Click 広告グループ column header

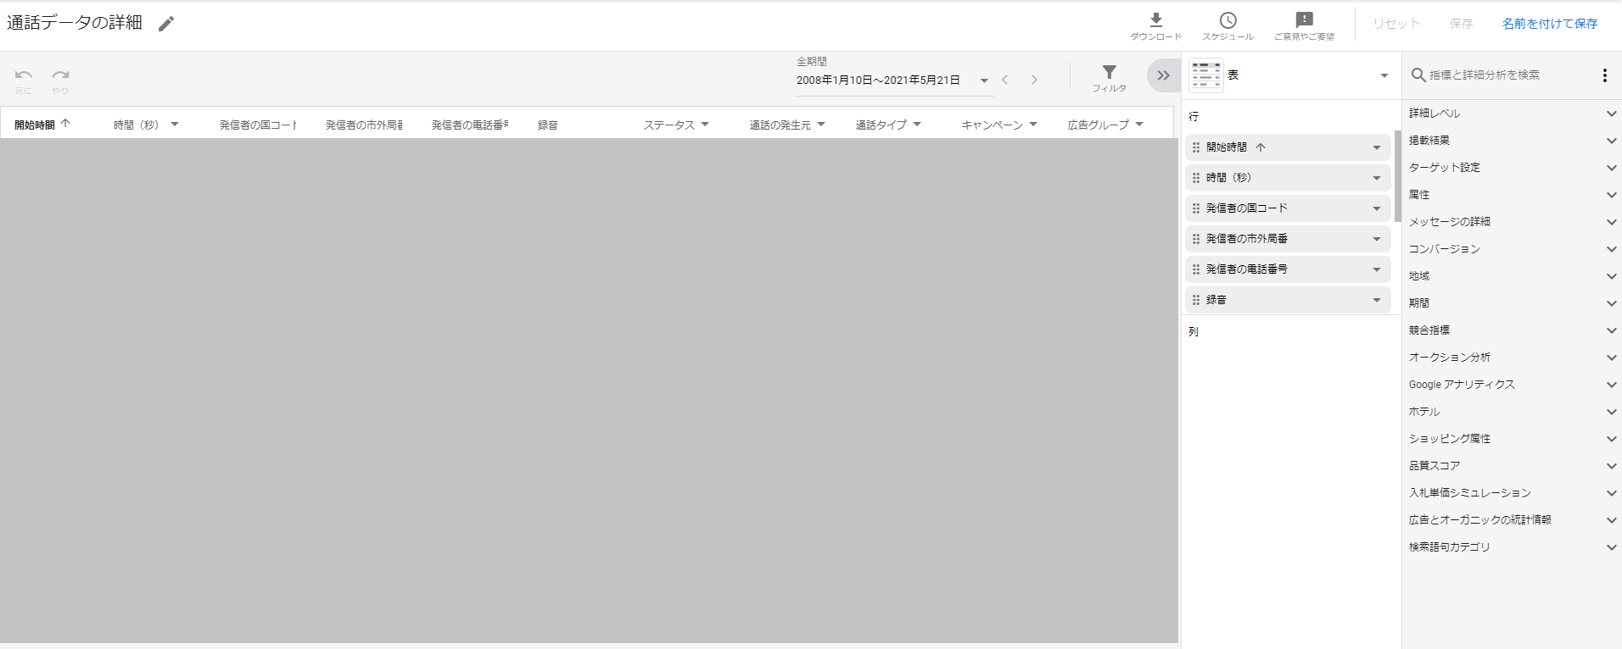click(x=1098, y=125)
